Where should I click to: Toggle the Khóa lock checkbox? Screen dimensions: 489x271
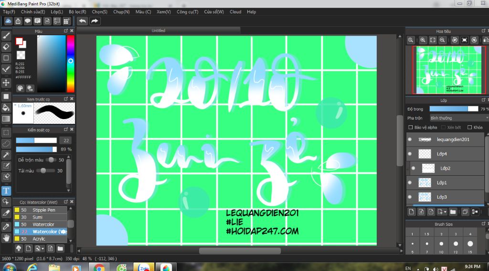point(470,127)
